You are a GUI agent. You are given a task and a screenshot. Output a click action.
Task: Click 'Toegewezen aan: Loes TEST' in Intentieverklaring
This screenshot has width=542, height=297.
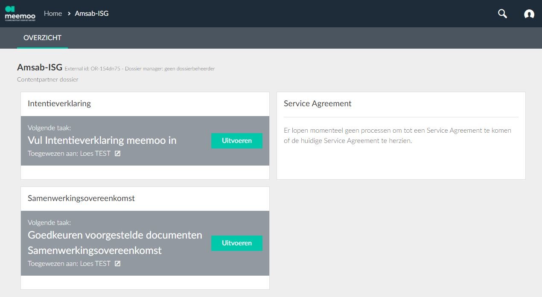69,154
